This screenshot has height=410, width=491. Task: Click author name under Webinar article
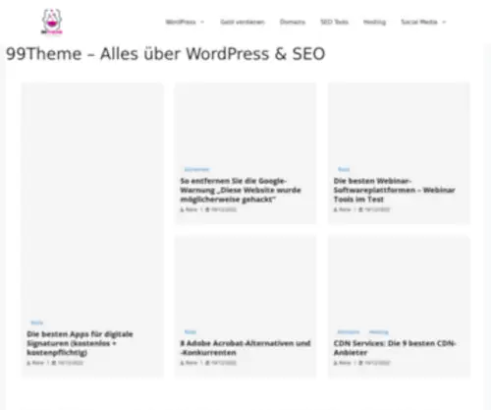pyautogui.click(x=345, y=209)
